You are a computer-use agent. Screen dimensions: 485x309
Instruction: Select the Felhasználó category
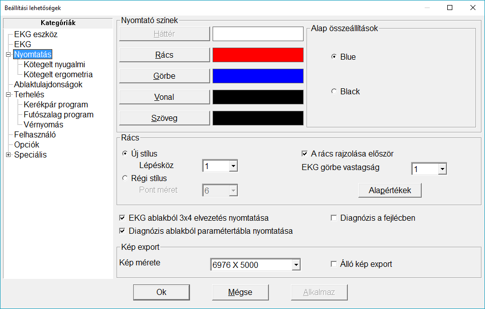35,134
